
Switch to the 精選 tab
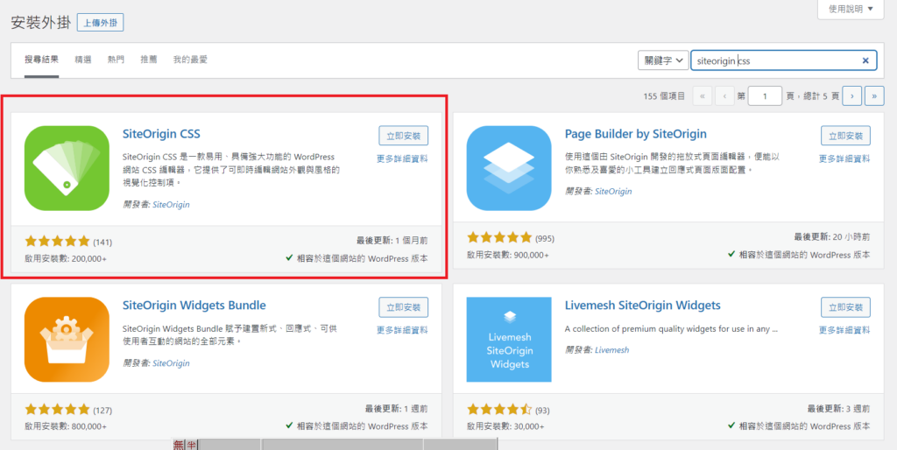83,60
